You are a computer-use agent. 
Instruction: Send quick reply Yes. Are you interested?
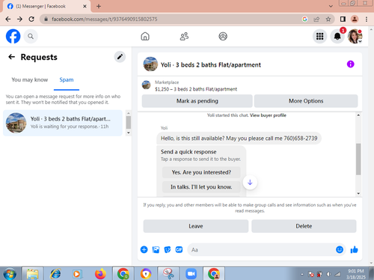click(x=201, y=172)
